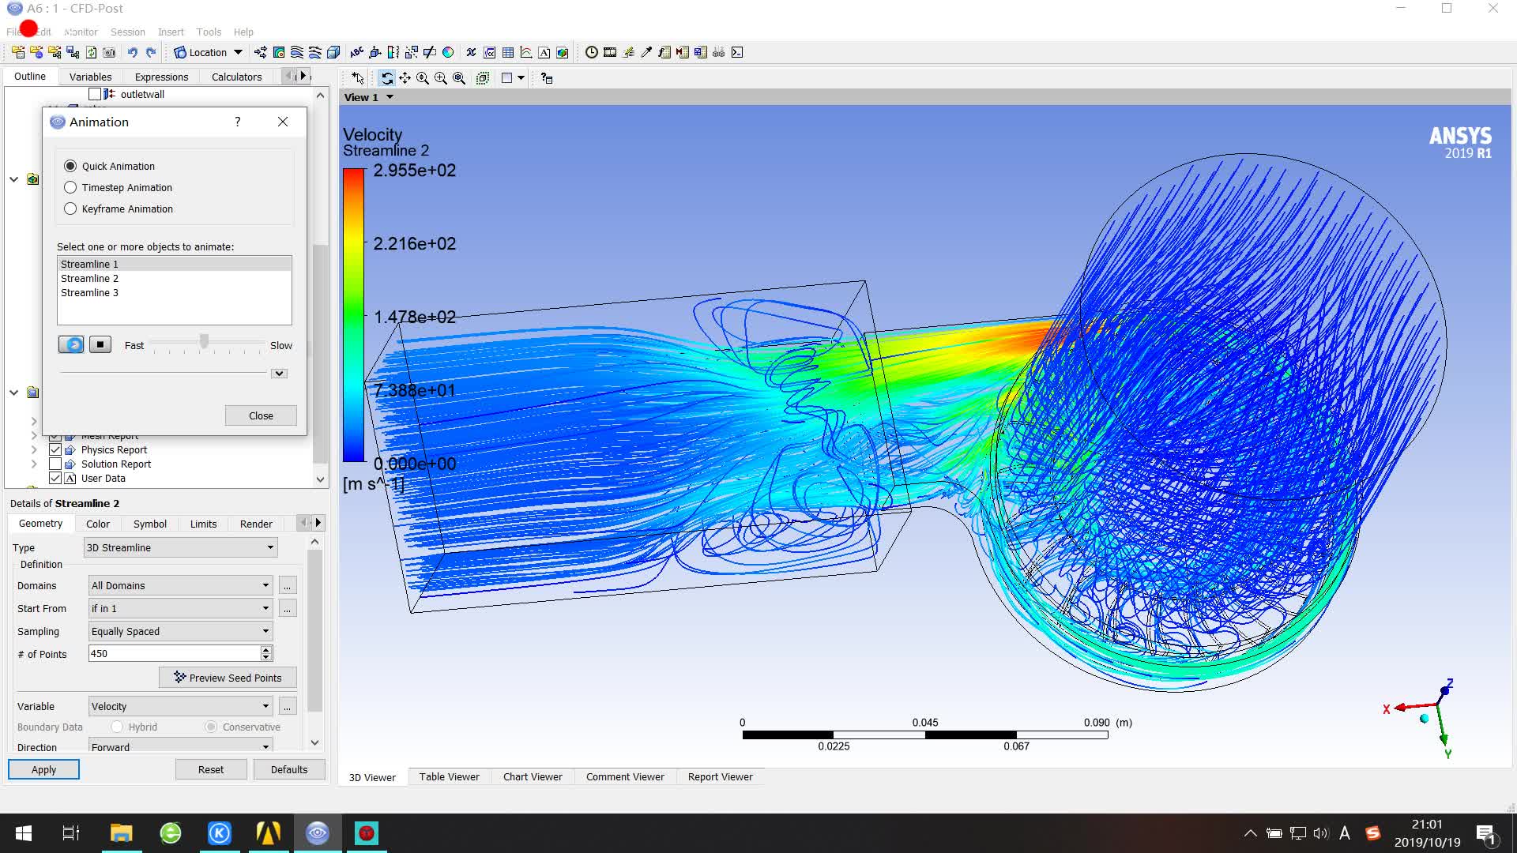This screenshot has height=853, width=1517.
Task: Select Keyframe Animation radio button
Action: click(70, 209)
